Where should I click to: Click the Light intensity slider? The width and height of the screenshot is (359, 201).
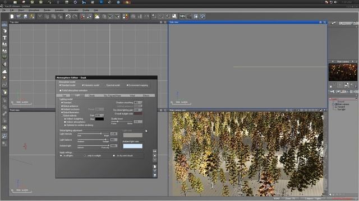pos(93,133)
